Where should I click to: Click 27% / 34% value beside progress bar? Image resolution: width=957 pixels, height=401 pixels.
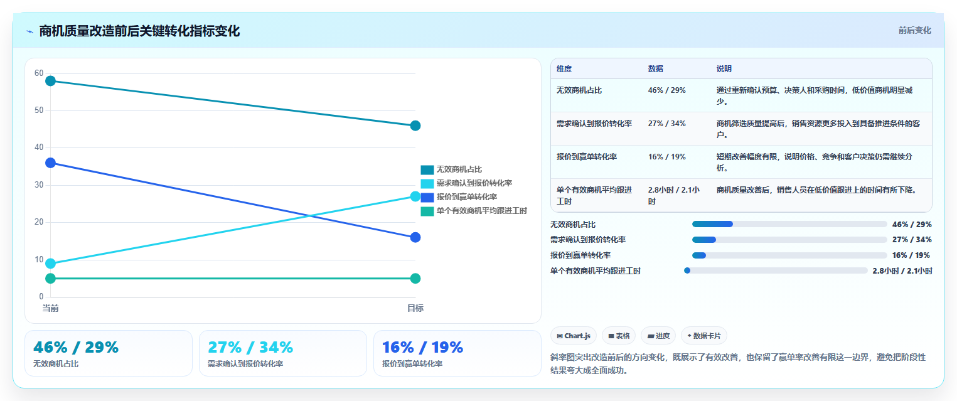[912, 240]
